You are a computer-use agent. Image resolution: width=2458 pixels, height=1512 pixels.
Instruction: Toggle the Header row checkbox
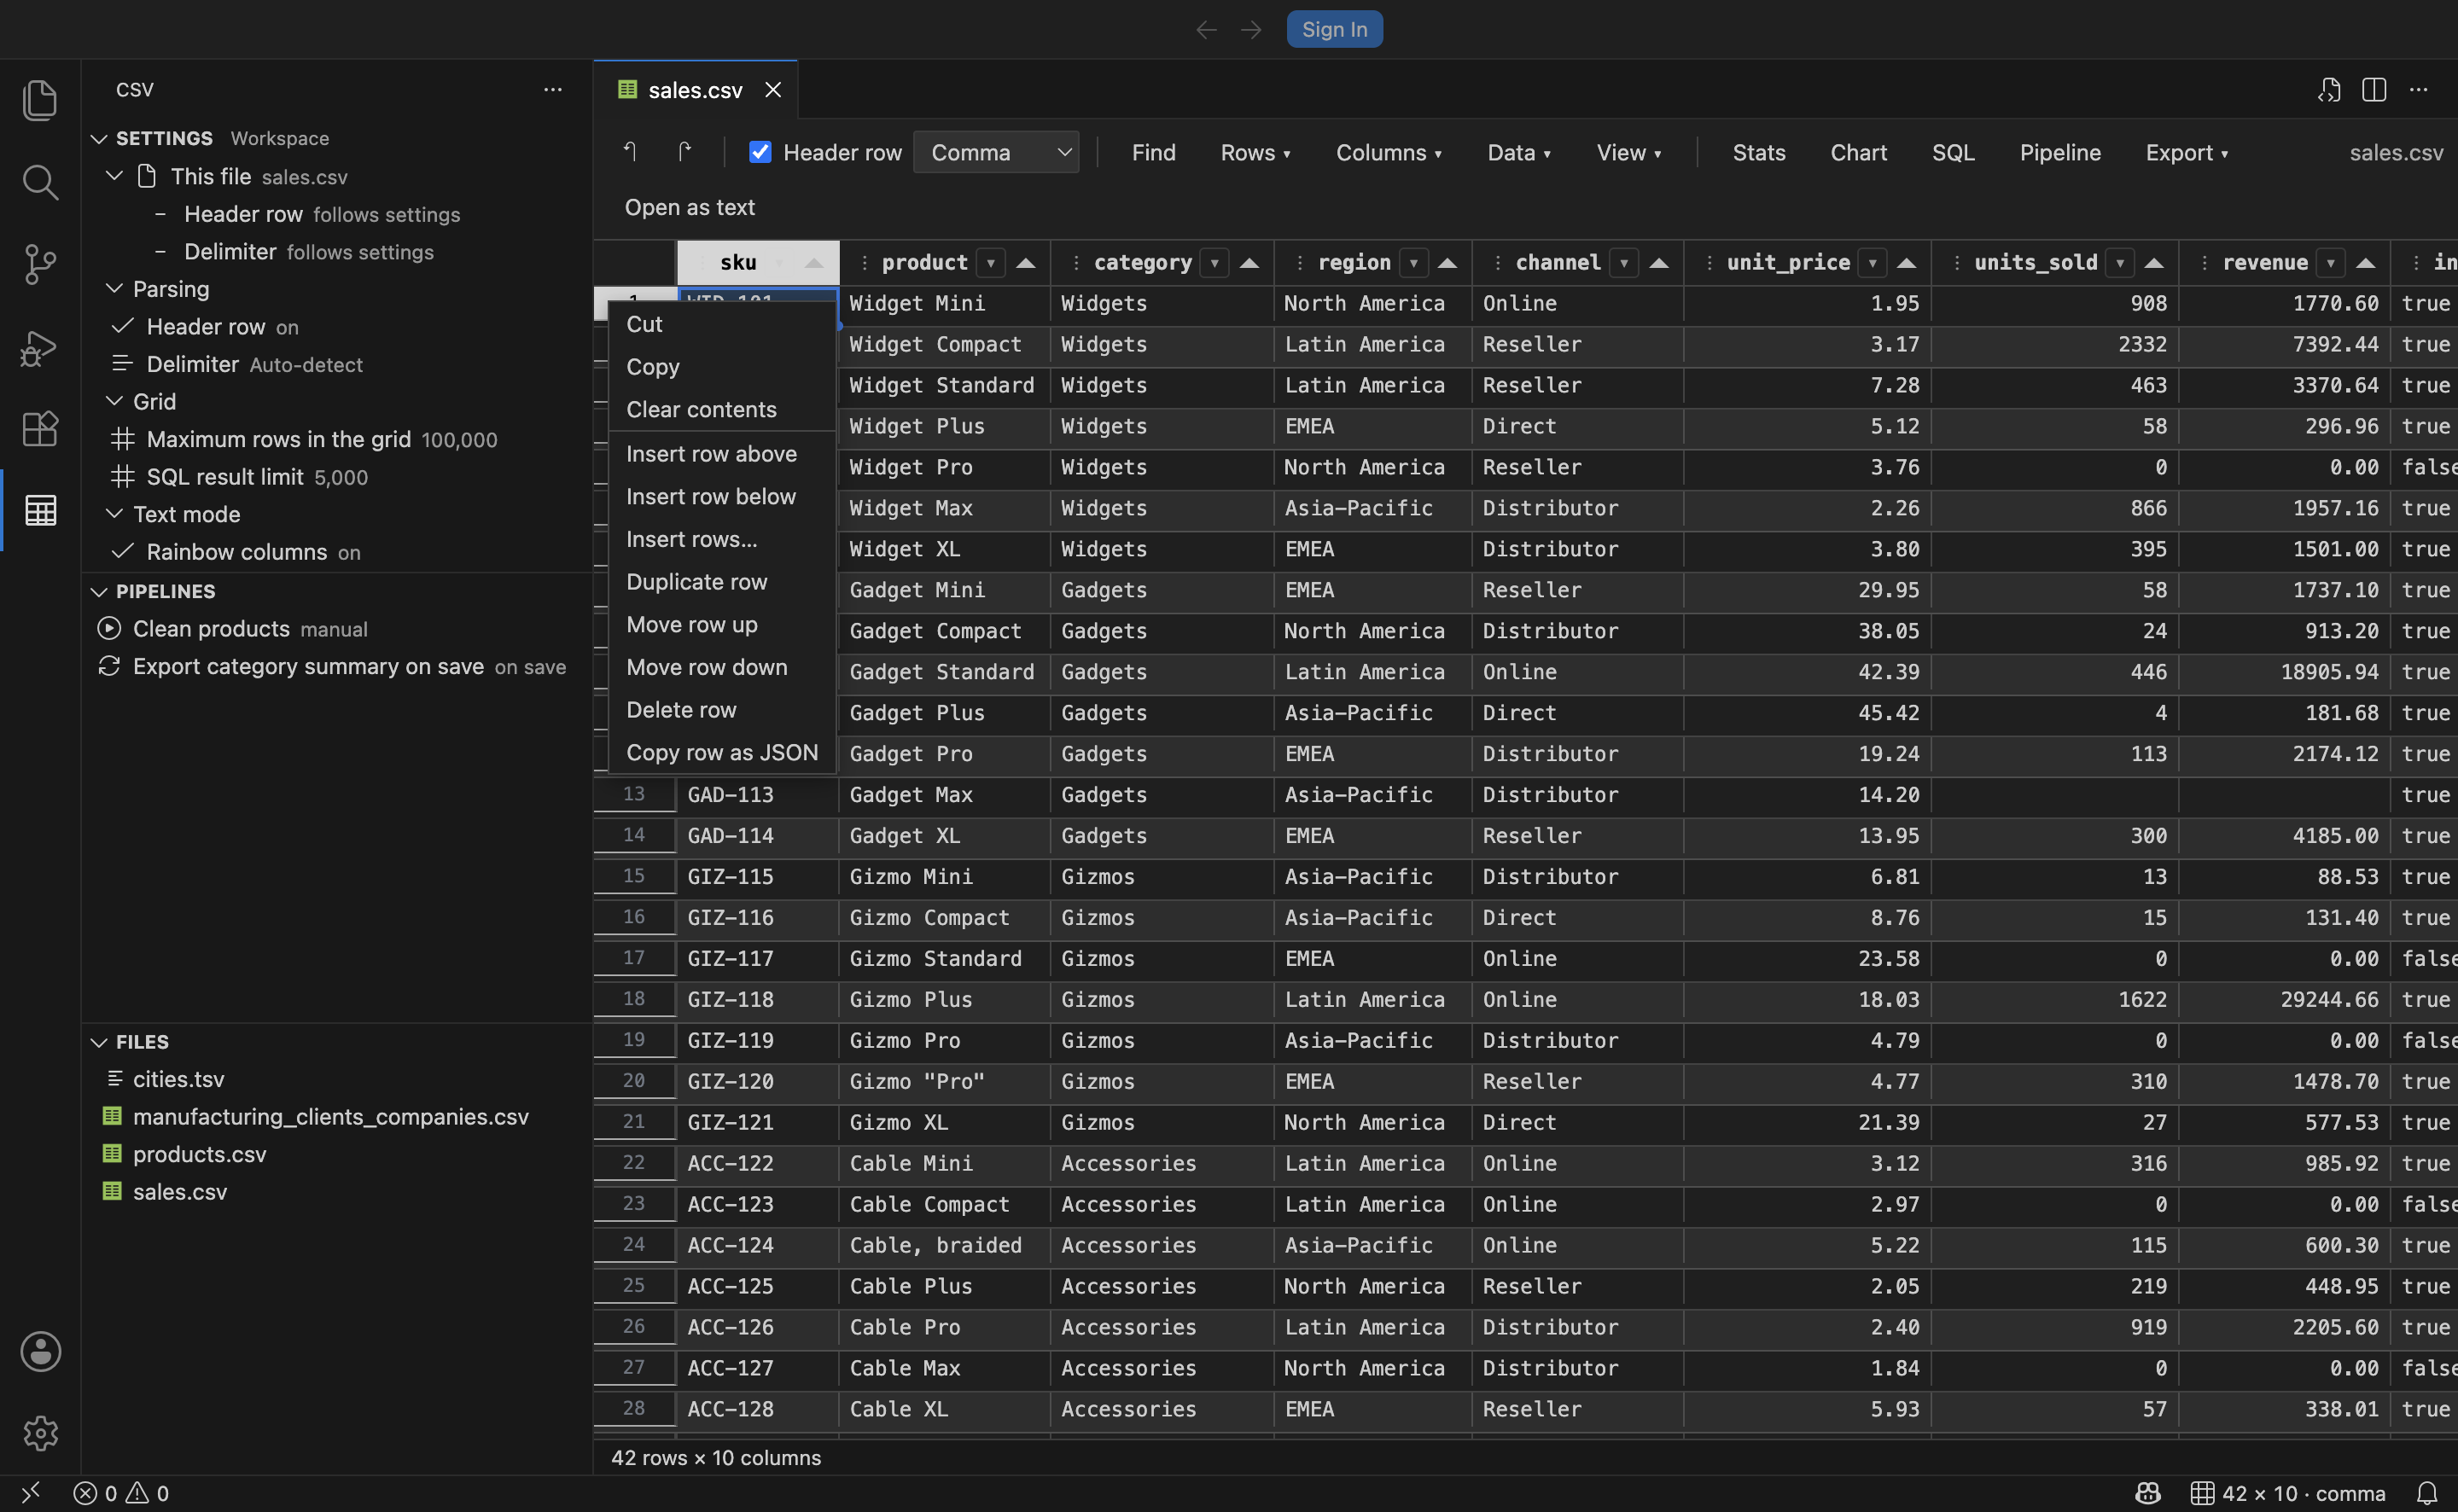pyautogui.click(x=760, y=152)
